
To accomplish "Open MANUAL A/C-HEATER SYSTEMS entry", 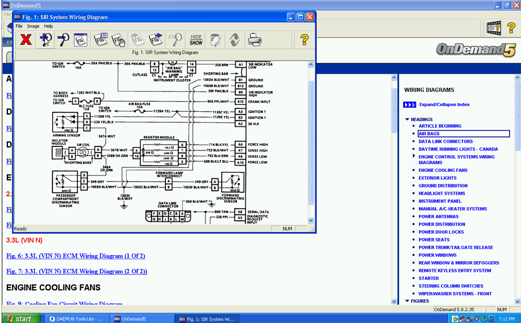I will point(452,209).
